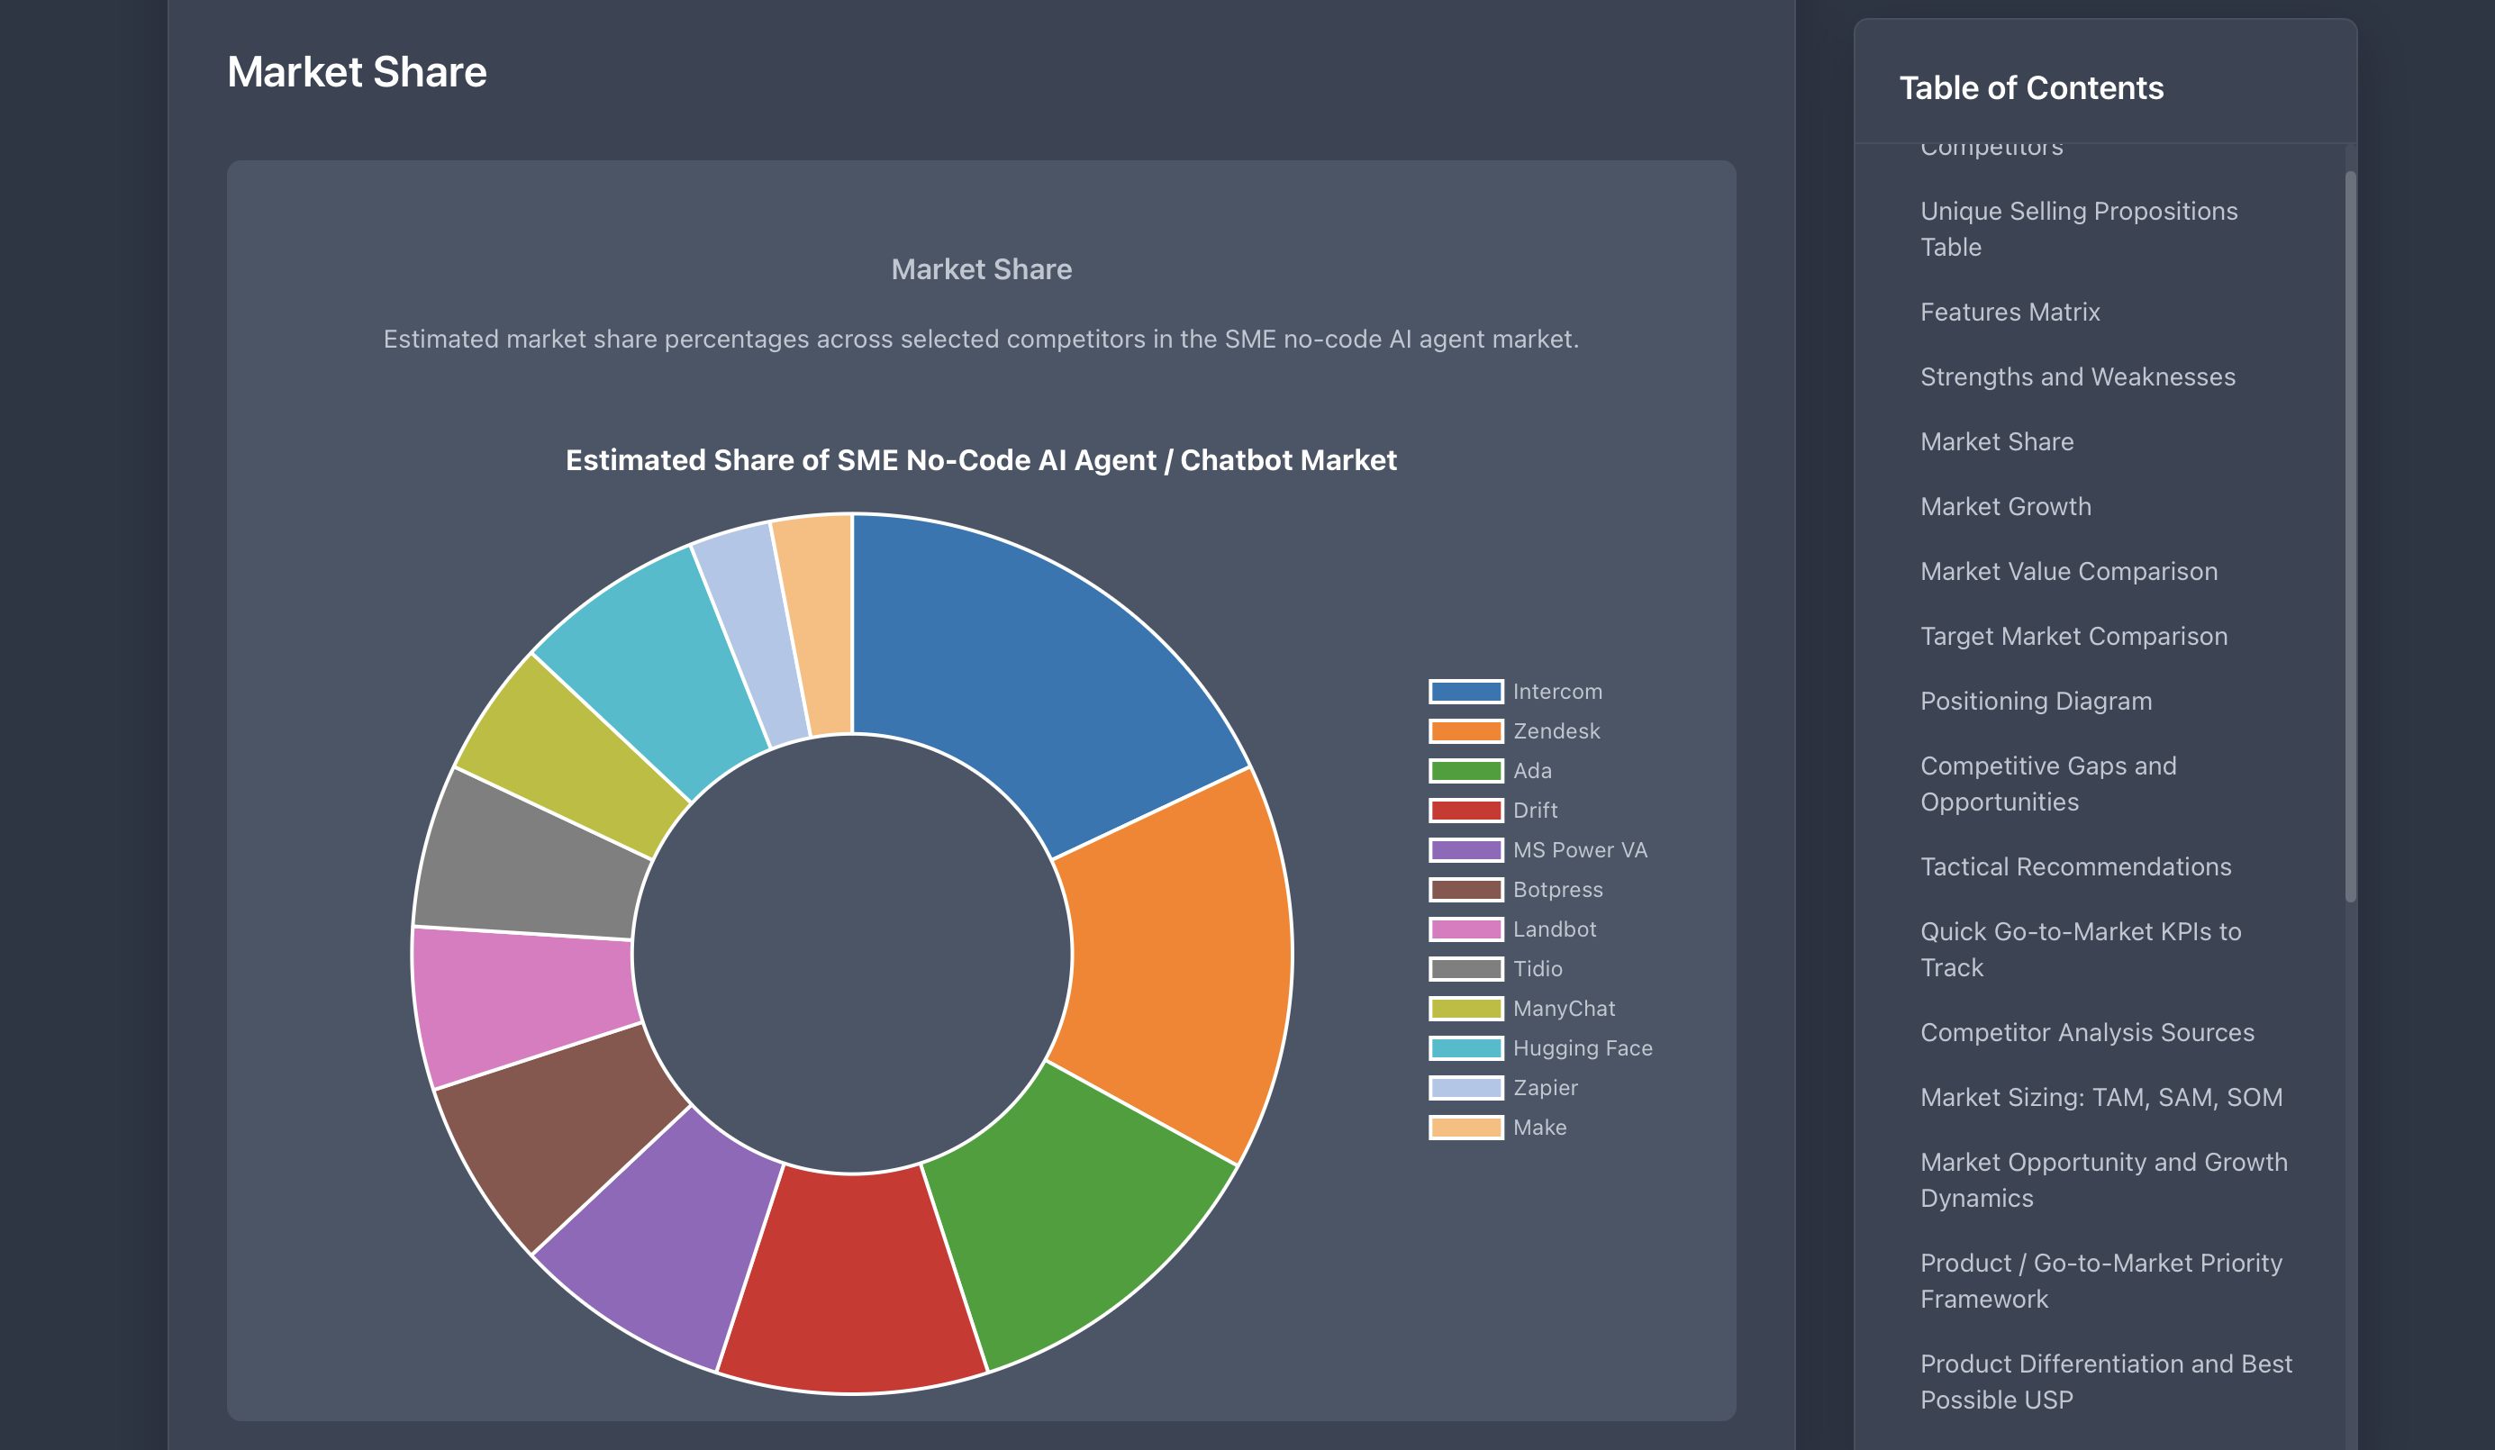Toggle Hugging Face teal legend swatch
Image resolution: width=2495 pixels, height=1450 pixels.
tap(1465, 1048)
